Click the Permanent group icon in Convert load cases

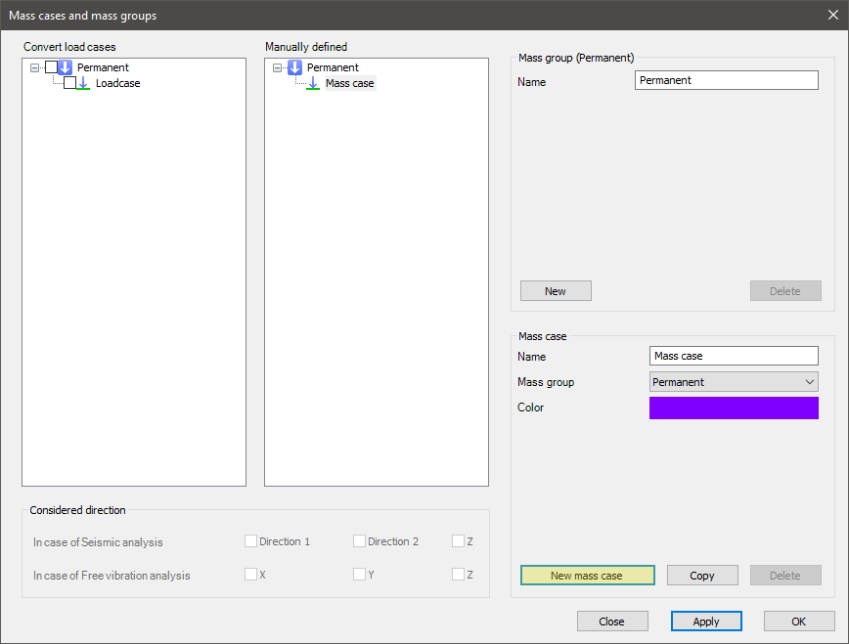[65, 67]
